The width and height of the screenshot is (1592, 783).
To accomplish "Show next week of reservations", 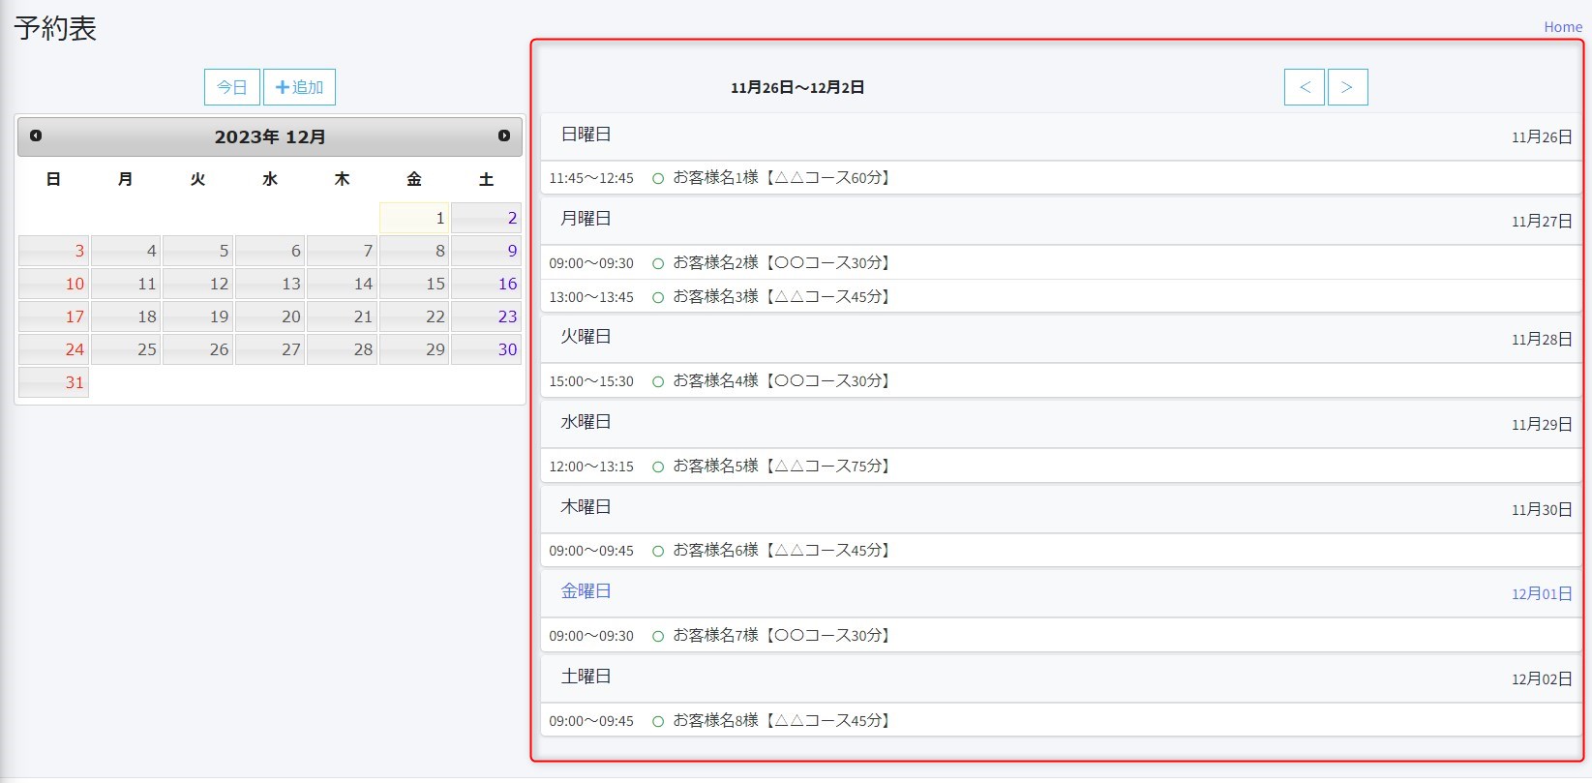I will click(1347, 87).
